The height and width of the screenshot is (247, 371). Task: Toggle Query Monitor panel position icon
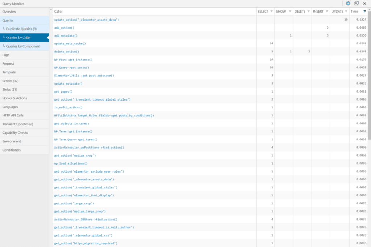tap(356, 3)
